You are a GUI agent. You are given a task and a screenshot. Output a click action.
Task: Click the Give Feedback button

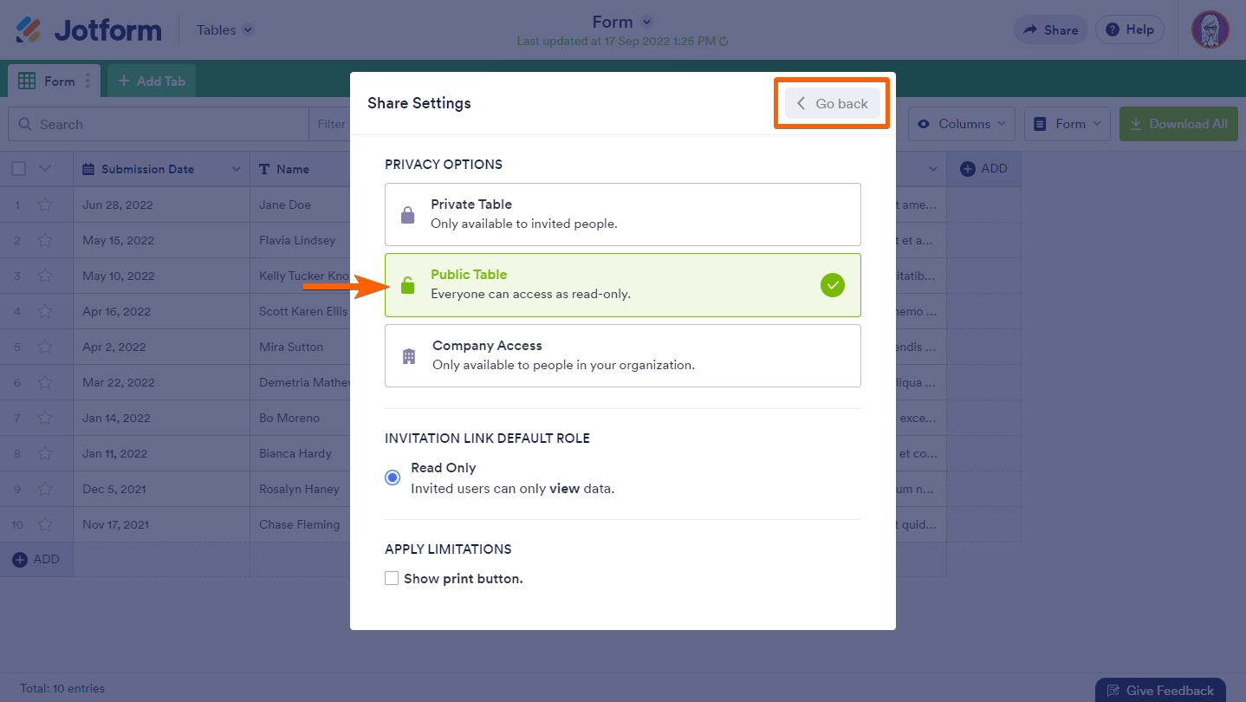click(x=1160, y=691)
